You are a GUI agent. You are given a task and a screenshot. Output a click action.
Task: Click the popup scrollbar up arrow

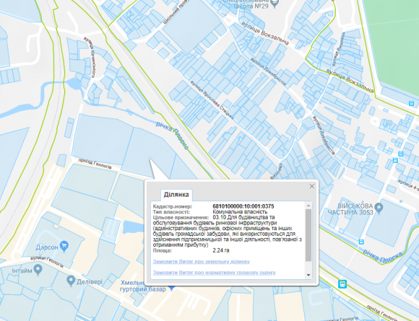[308, 206]
